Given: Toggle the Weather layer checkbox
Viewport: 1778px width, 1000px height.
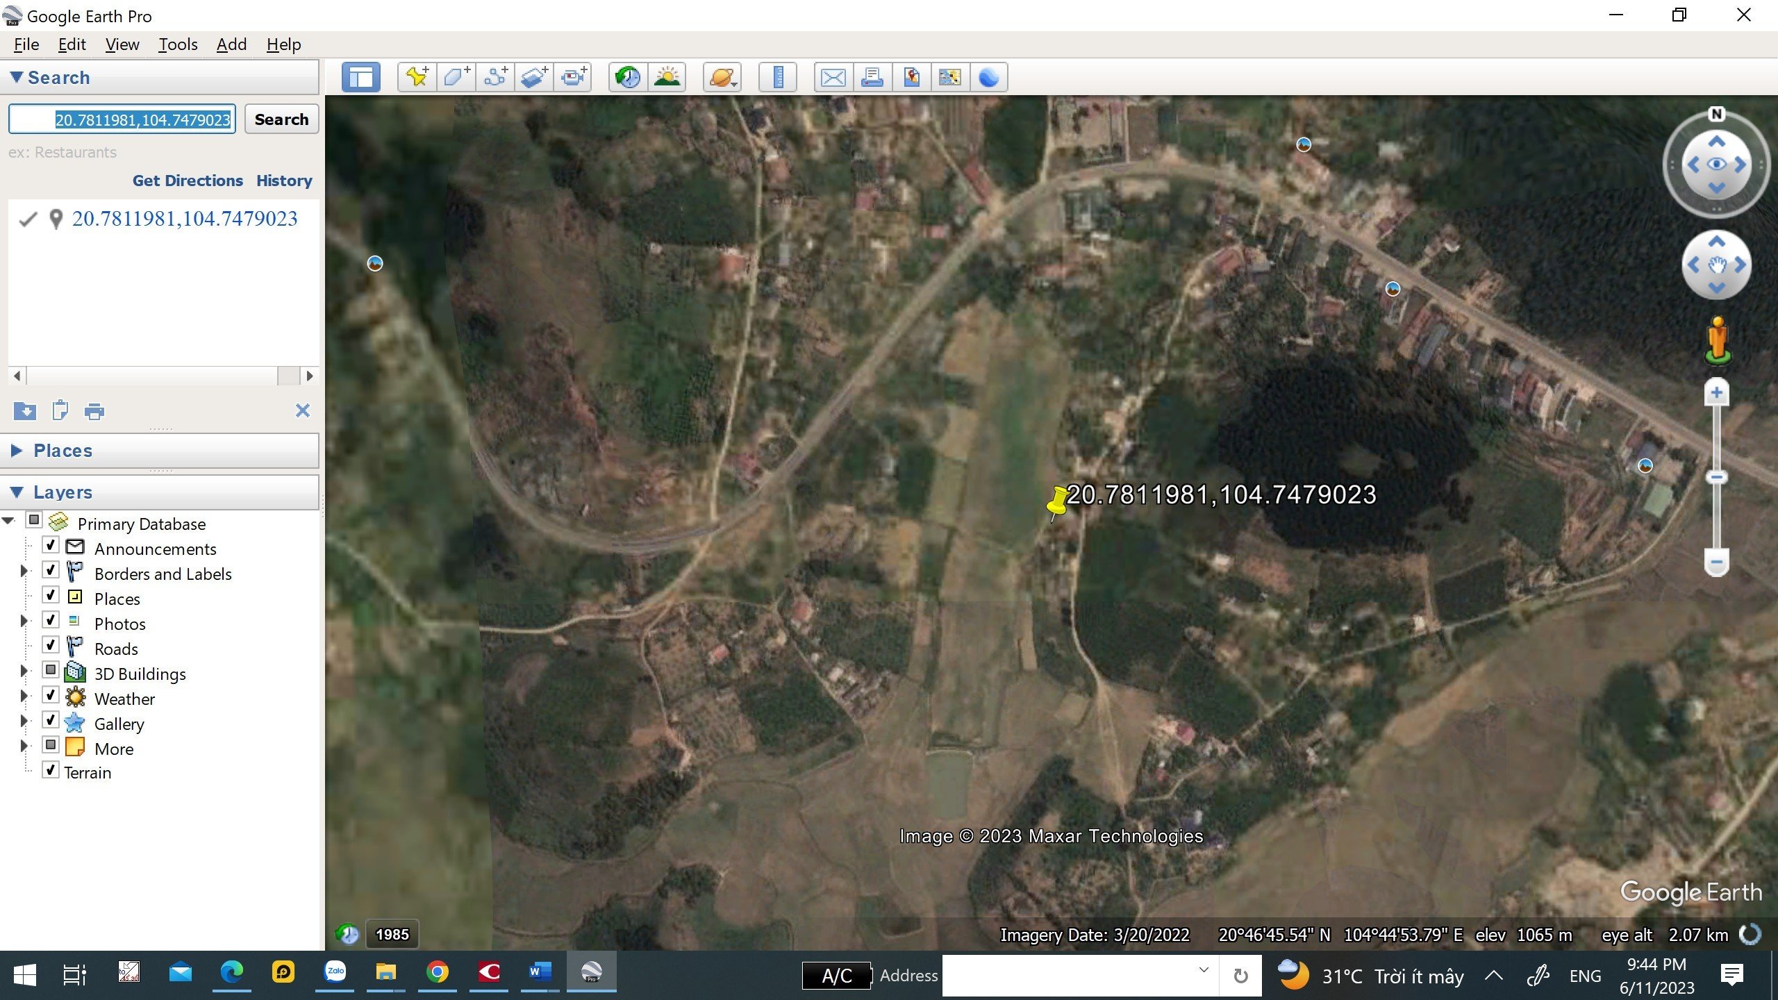Looking at the screenshot, I should click(x=50, y=695).
